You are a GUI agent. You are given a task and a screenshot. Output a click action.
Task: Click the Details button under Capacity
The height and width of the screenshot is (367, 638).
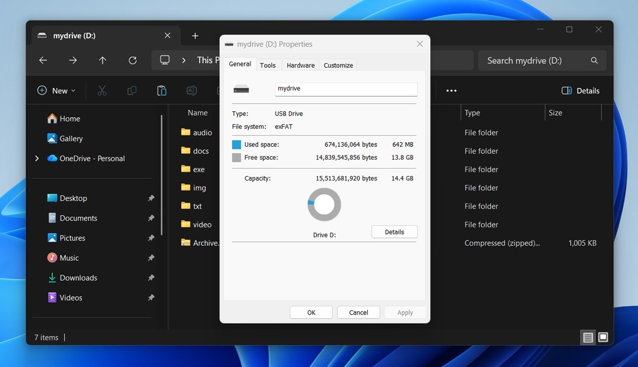pyautogui.click(x=394, y=232)
